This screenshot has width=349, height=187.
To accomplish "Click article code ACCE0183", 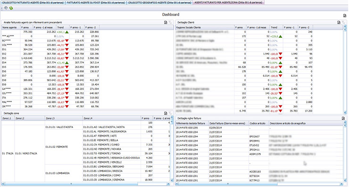I will click(x=255, y=171).
